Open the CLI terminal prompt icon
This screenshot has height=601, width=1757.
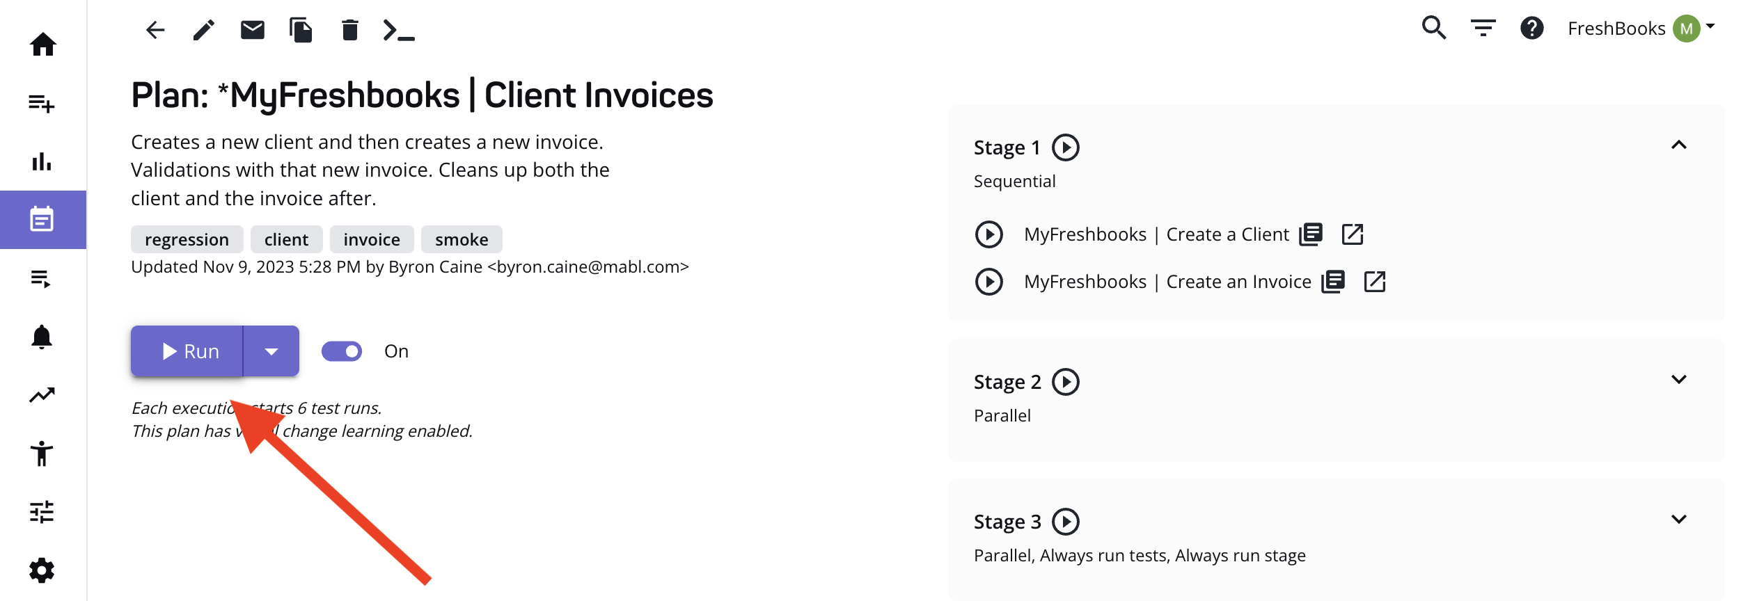(x=399, y=31)
